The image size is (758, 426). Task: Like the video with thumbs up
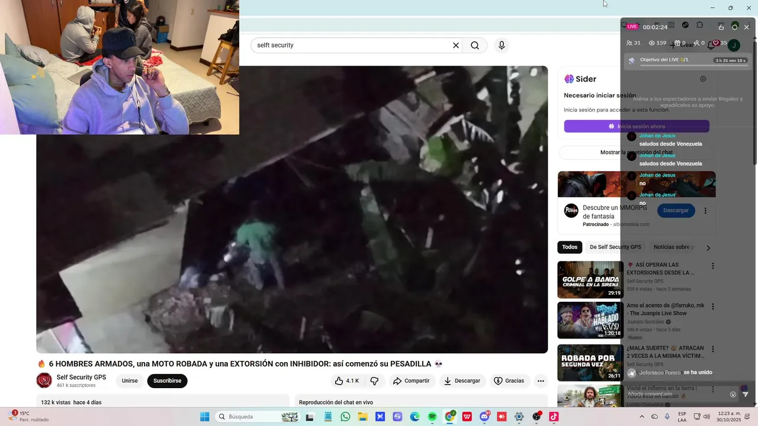click(x=348, y=381)
